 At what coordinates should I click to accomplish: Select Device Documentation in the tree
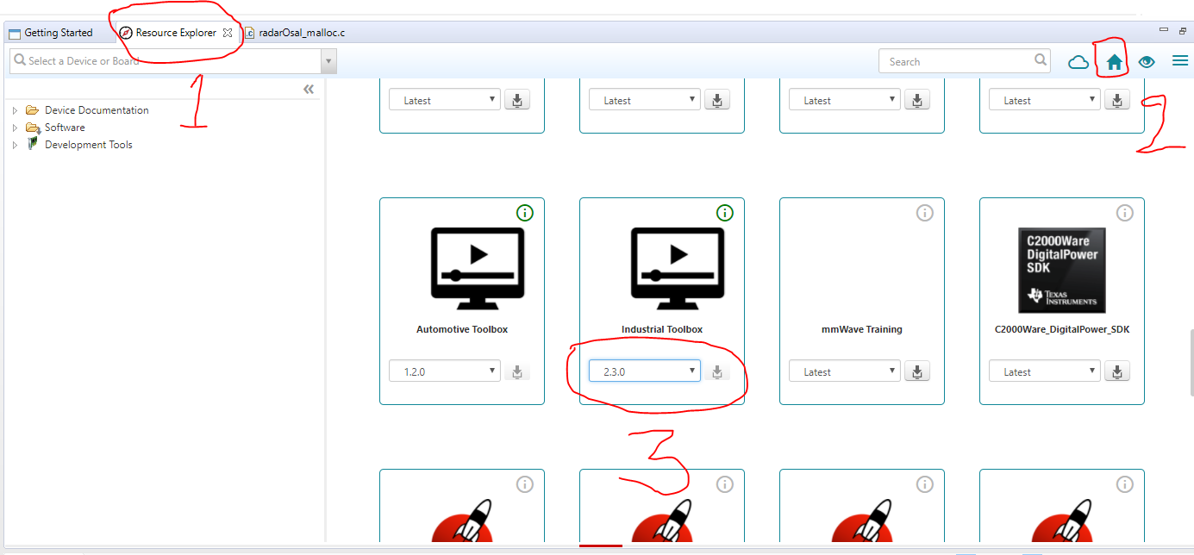[97, 110]
